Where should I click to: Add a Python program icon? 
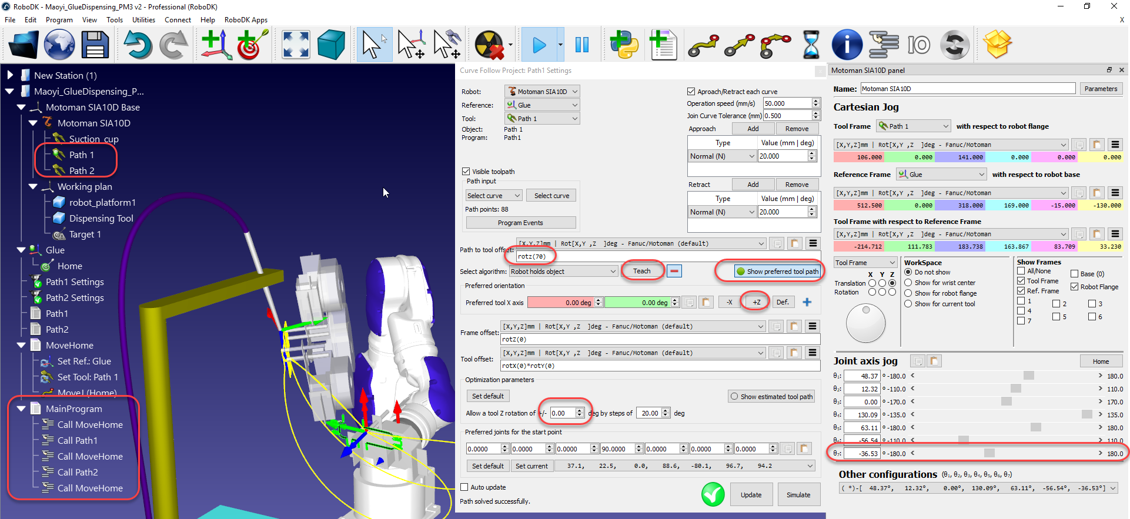click(624, 45)
